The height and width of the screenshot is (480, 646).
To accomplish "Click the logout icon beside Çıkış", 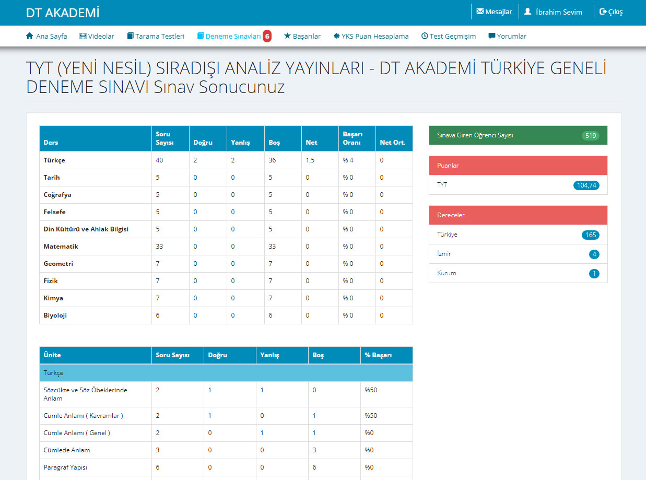I will [x=603, y=11].
